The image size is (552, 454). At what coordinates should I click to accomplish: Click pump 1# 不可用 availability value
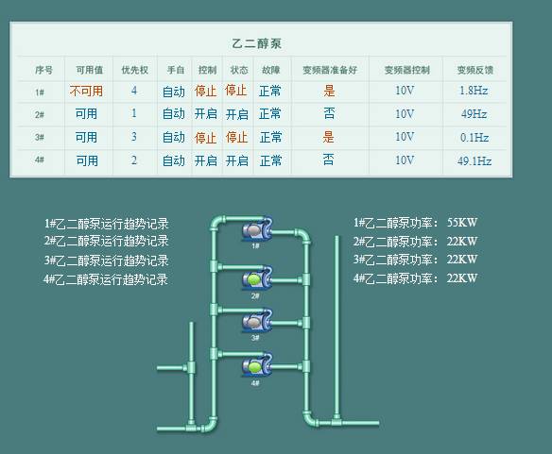[86, 91]
